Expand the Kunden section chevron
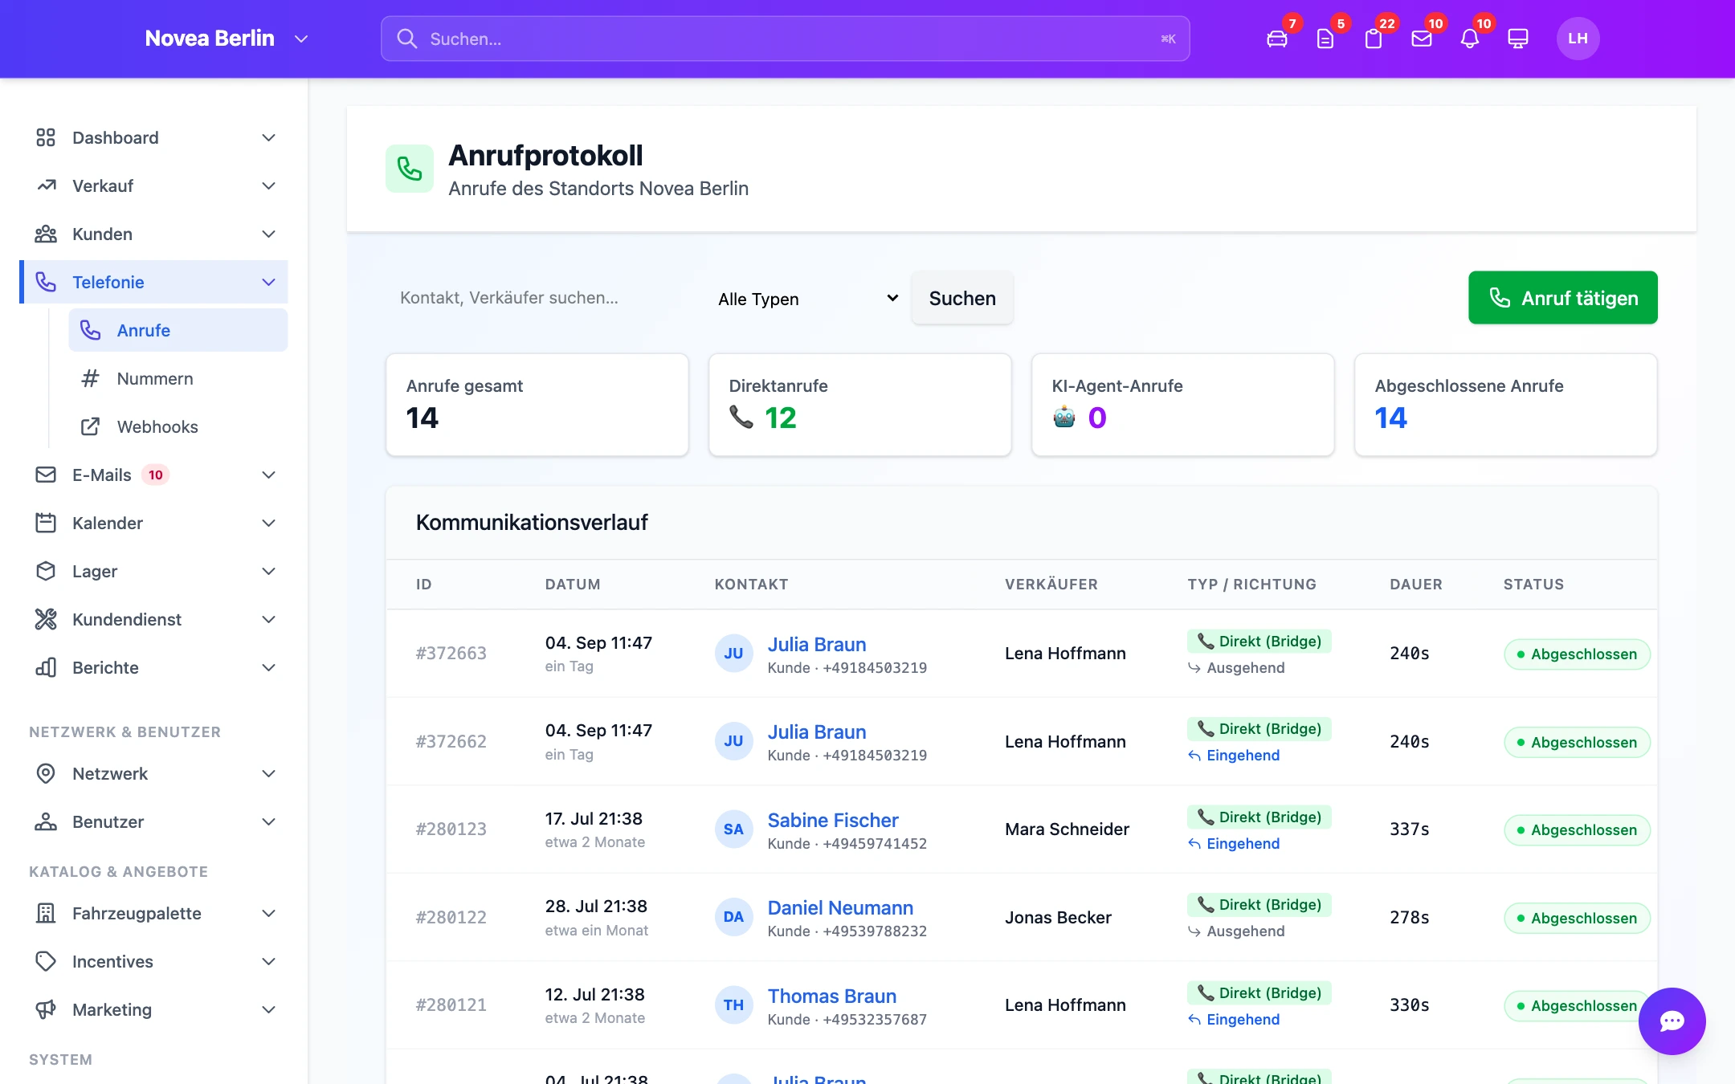Screen dimensions: 1735x1084 [x=269, y=234]
